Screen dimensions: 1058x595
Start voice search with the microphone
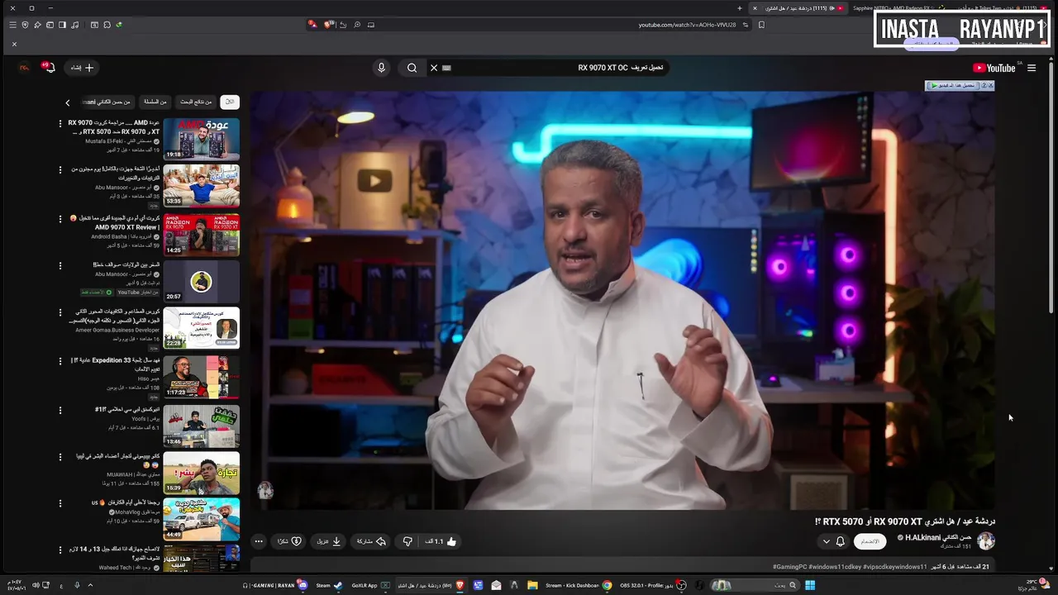[381, 68]
